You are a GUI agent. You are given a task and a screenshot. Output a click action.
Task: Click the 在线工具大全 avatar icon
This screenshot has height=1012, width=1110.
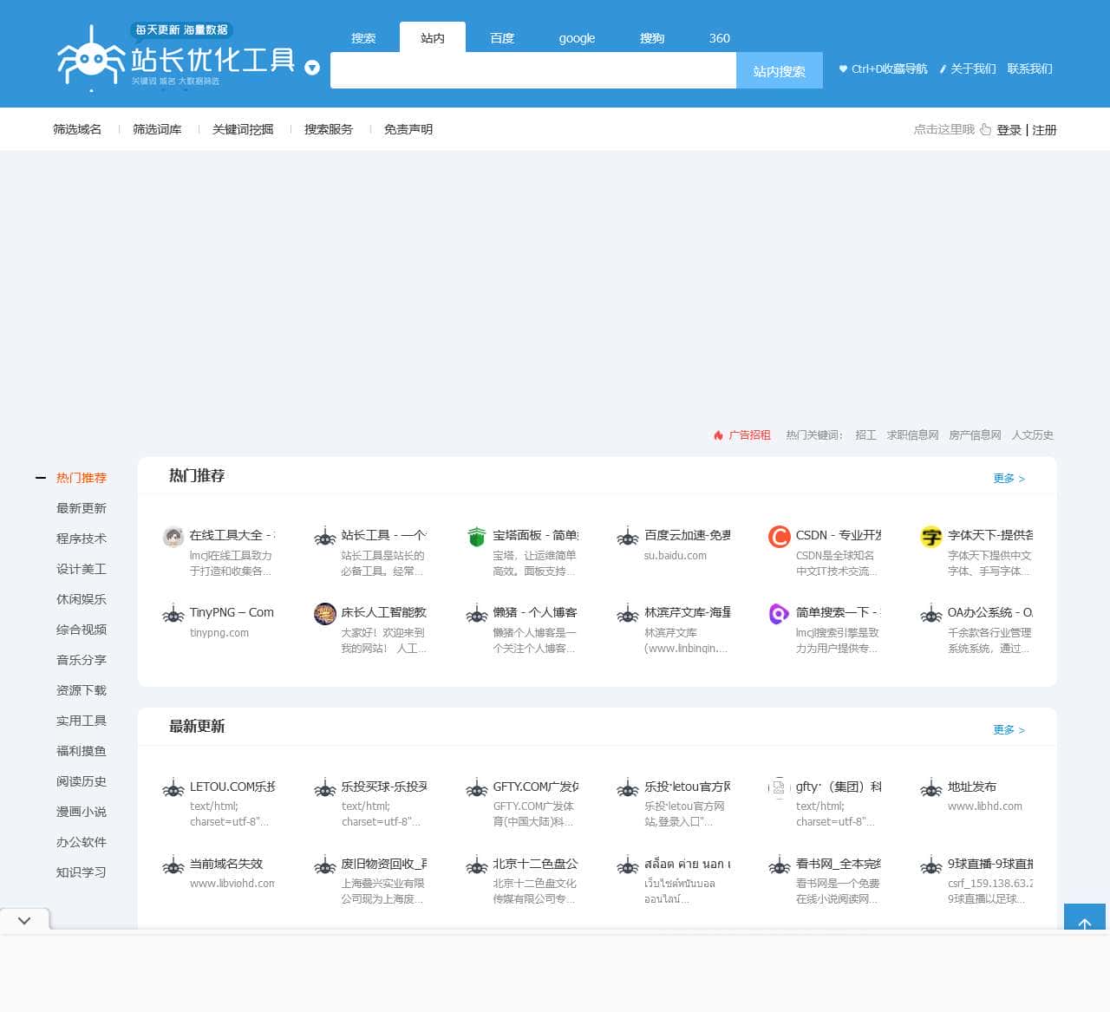173,537
